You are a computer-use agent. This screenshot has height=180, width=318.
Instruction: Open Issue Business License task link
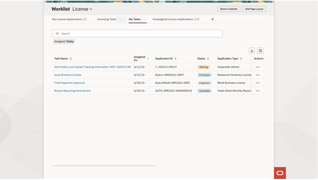tap(68, 75)
